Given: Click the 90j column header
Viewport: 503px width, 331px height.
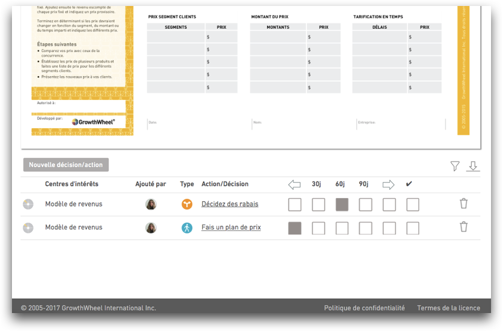Looking at the screenshot, I should click(363, 184).
